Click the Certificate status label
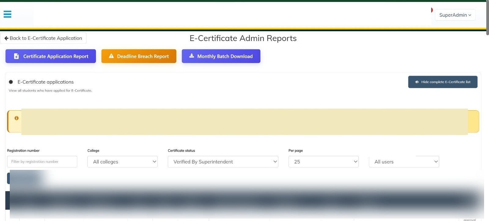 181,151
